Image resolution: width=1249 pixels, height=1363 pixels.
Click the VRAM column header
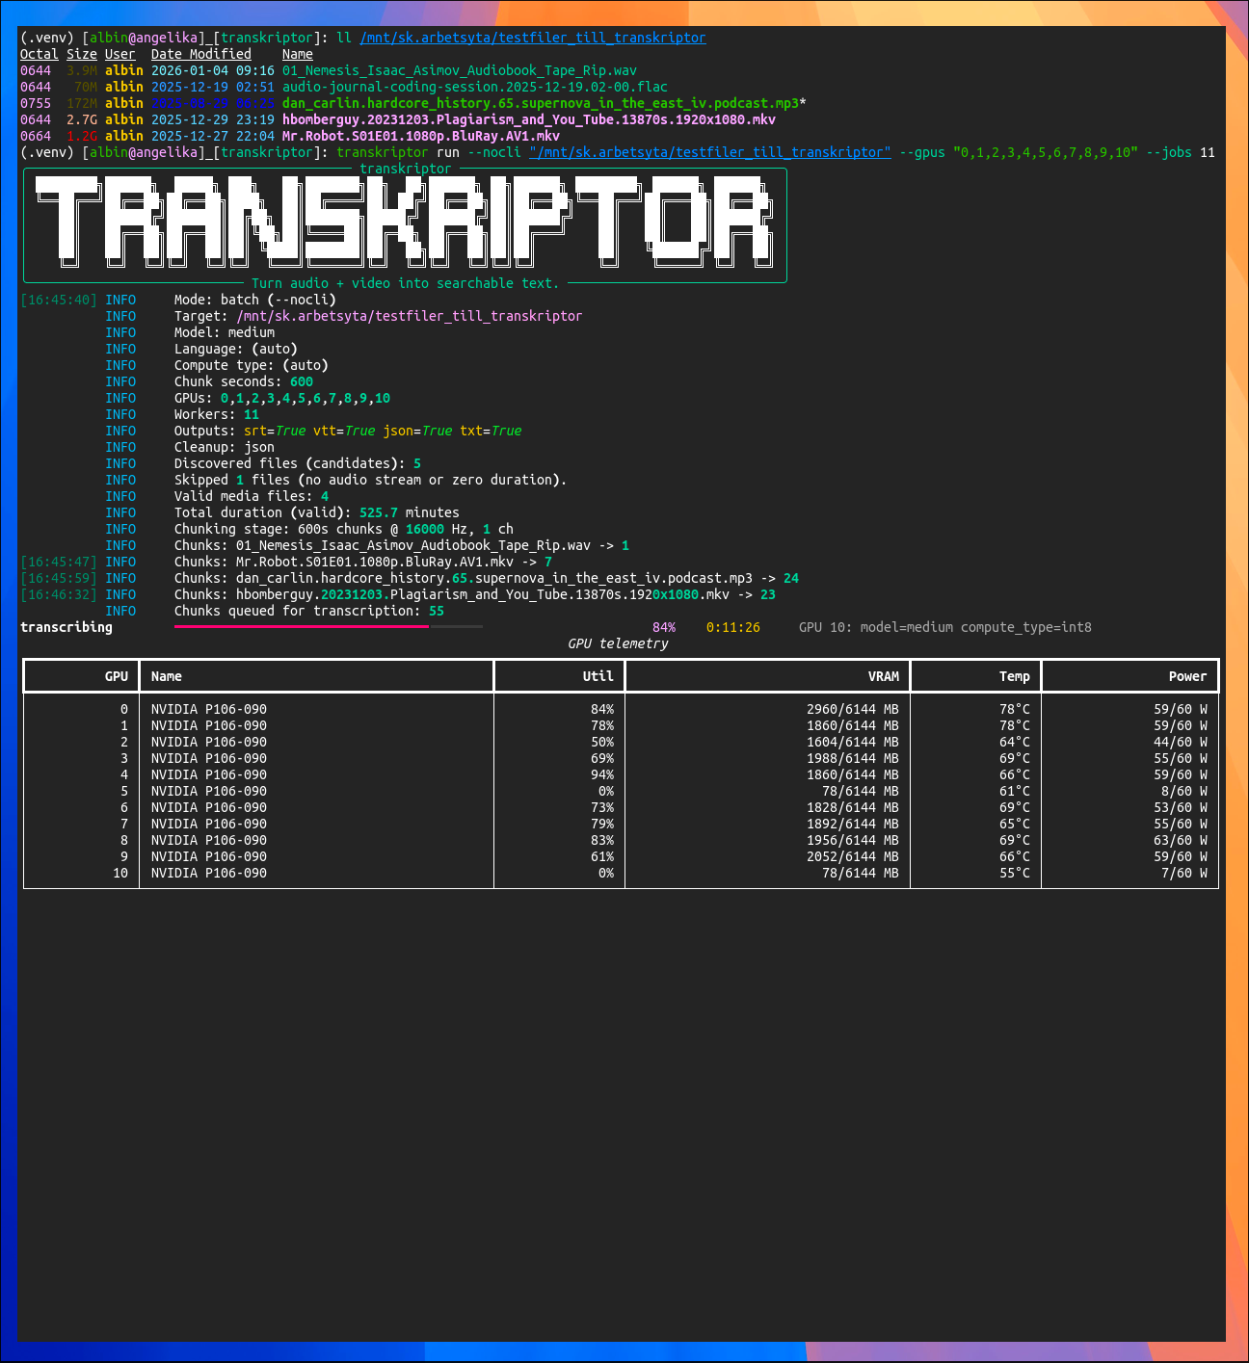(883, 676)
